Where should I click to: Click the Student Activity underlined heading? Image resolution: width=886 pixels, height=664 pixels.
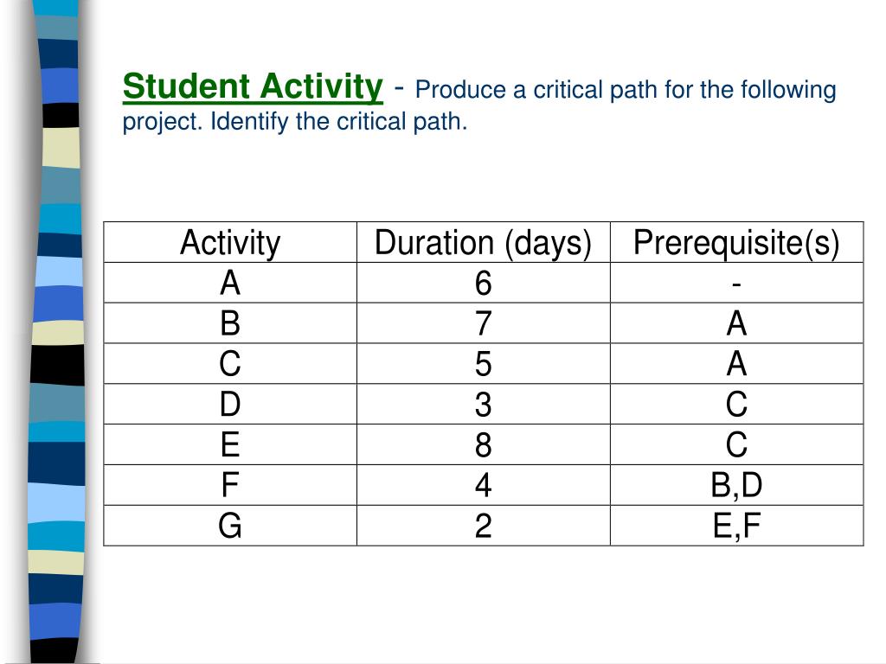[253, 87]
